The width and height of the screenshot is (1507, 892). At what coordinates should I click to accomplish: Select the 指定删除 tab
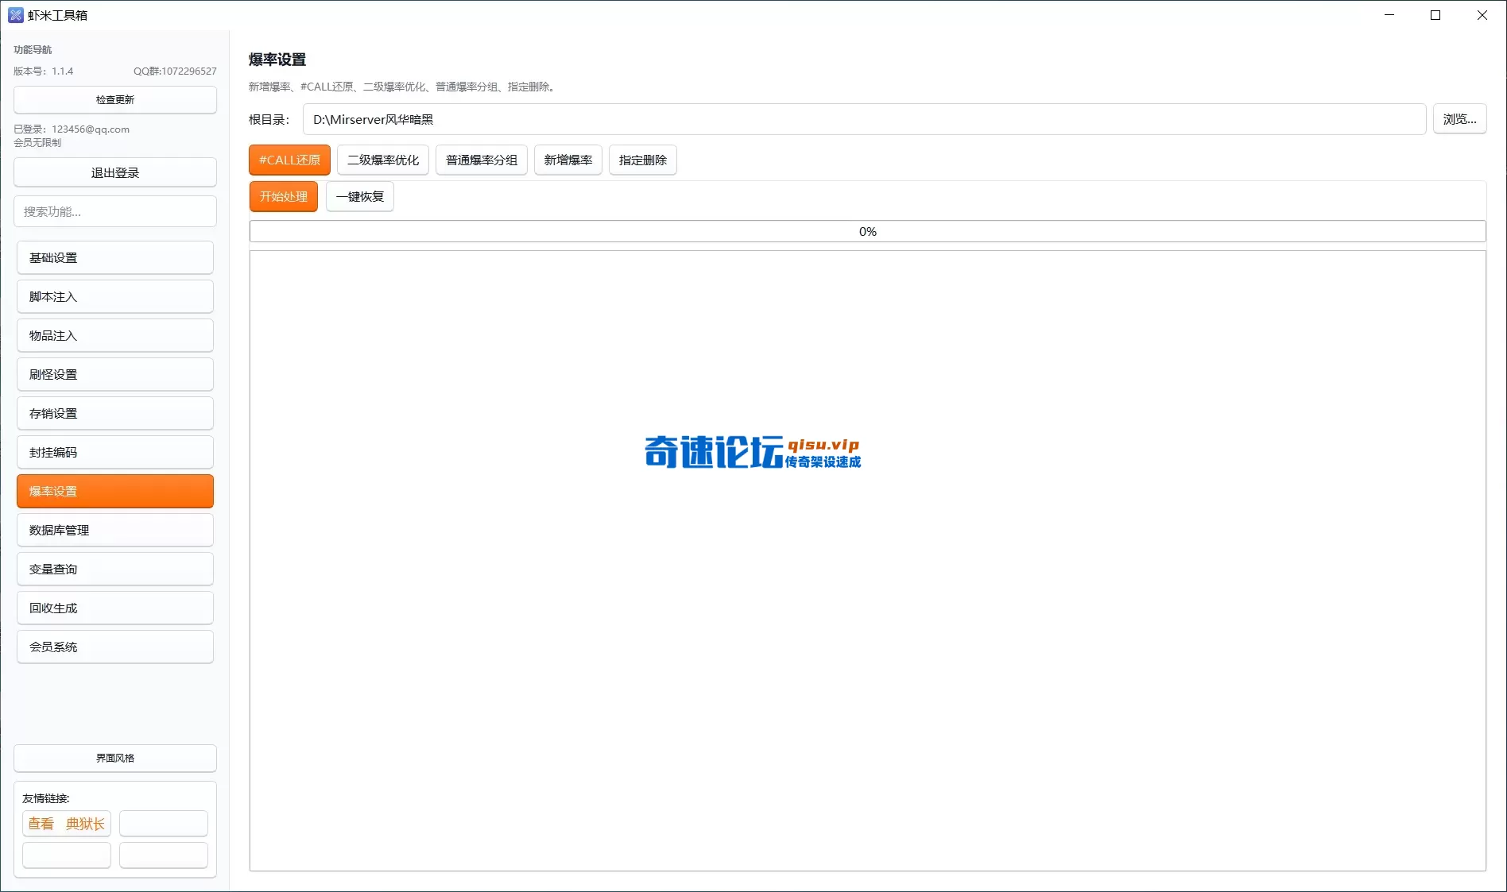[x=642, y=160]
